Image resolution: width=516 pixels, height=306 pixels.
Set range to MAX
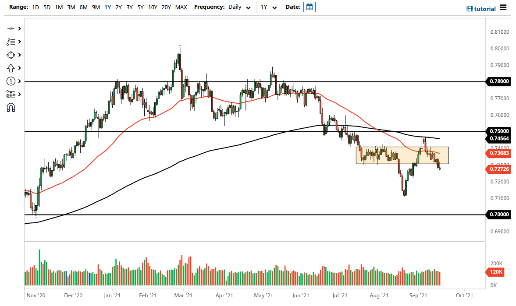tap(181, 7)
